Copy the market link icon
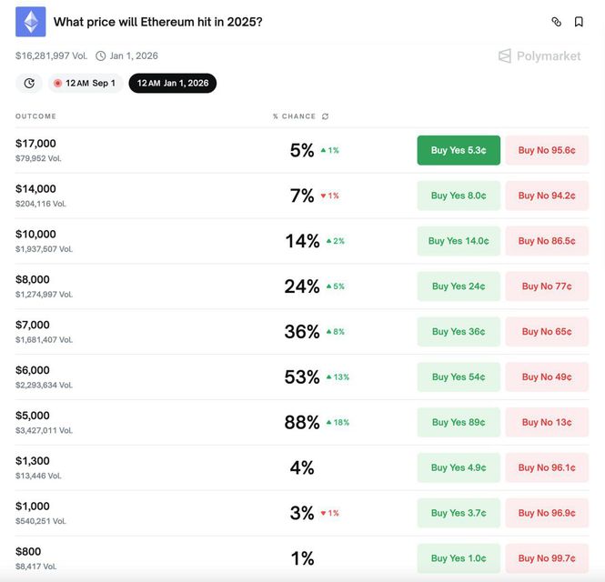 pyautogui.click(x=557, y=22)
